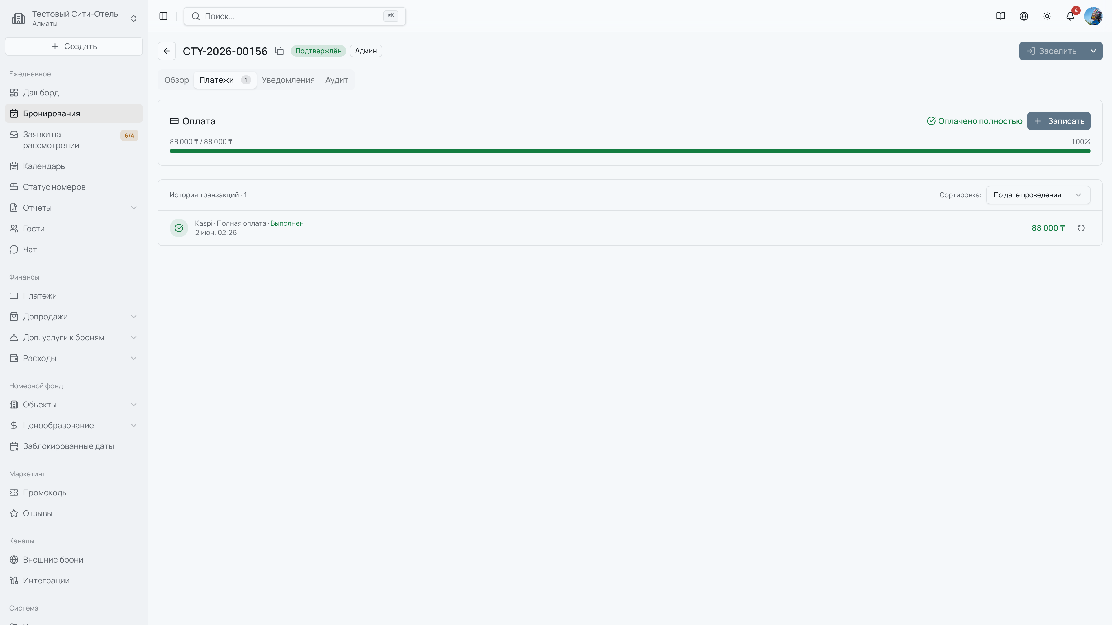The width and height of the screenshot is (1112, 625).
Task: Open the notifications bell
Action: click(x=1070, y=16)
